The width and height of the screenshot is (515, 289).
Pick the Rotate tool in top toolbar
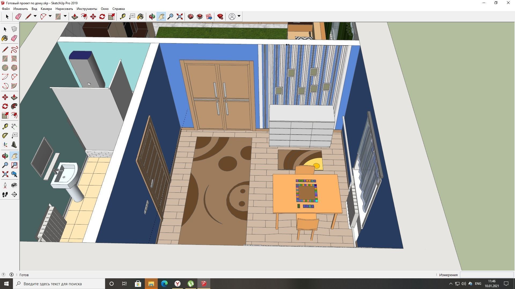102,17
